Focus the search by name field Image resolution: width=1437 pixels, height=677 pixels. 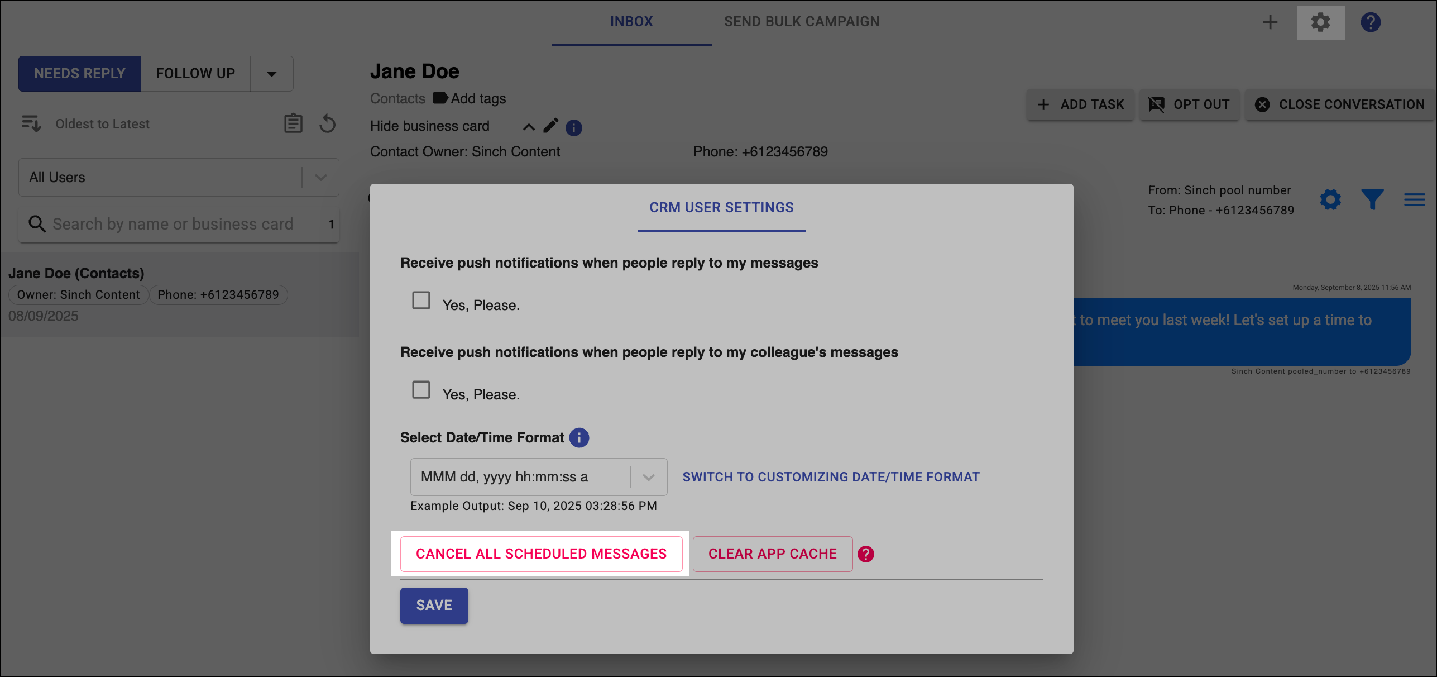point(179,224)
